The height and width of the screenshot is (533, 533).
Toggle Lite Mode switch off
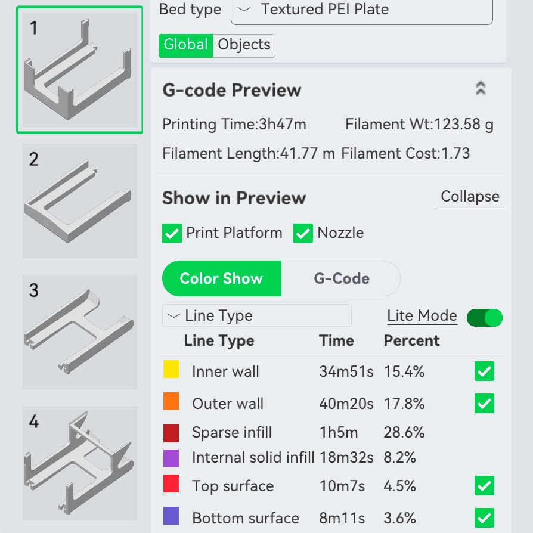(484, 318)
